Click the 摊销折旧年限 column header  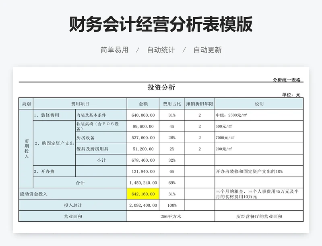tap(200, 104)
